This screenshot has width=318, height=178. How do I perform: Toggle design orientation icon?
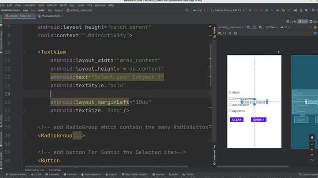pyautogui.click(x=254, y=27)
